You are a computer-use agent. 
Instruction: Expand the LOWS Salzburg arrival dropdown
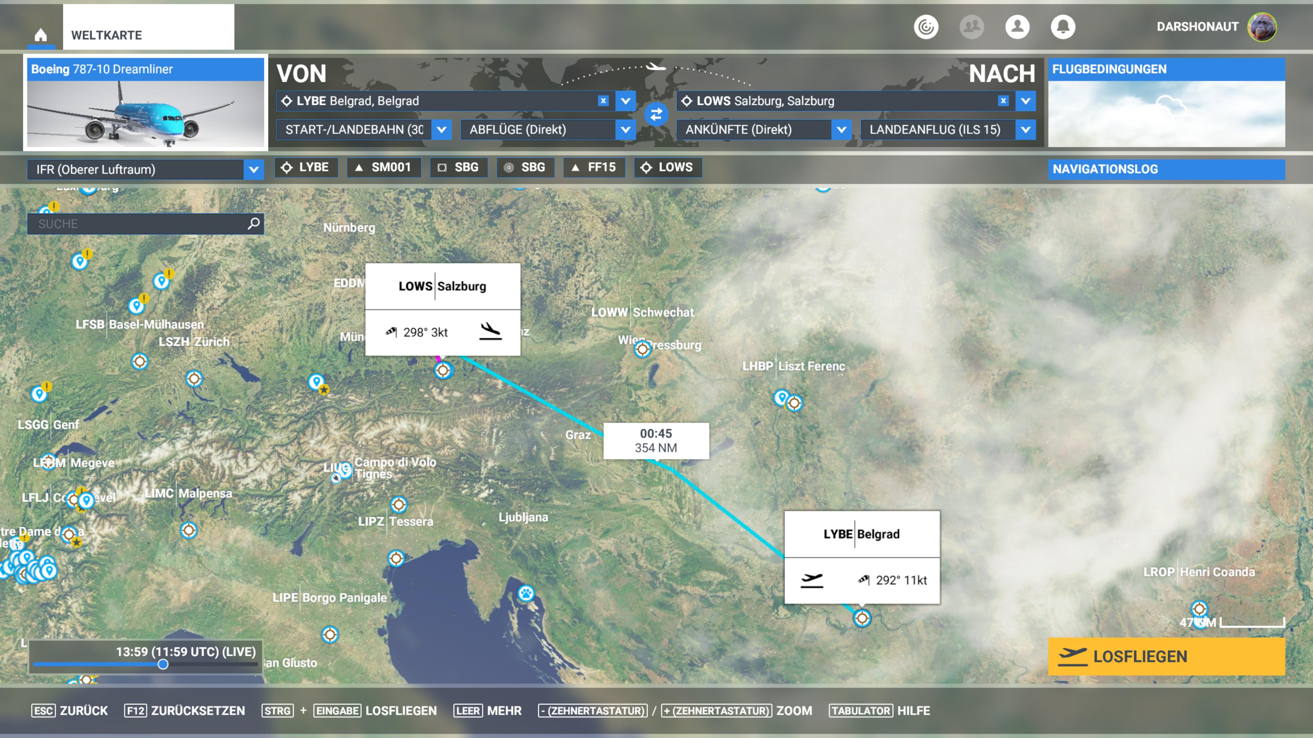pyautogui.click(x=1025, y=101)
